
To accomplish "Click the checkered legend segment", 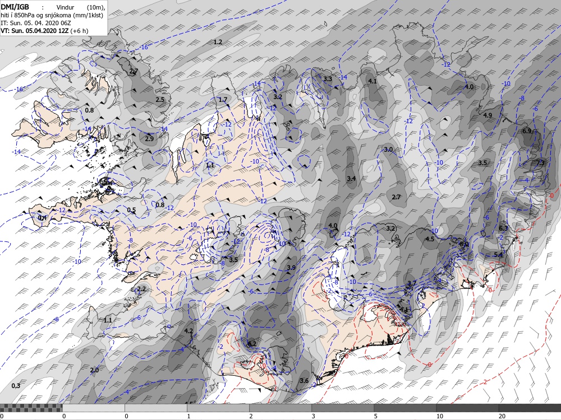I will tap(31, 408).
